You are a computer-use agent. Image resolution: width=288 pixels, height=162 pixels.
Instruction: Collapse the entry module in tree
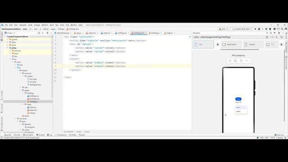(8, 48)
